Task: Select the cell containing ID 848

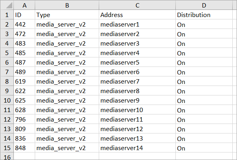Action: pyautogui.click(x=24, y=148)
